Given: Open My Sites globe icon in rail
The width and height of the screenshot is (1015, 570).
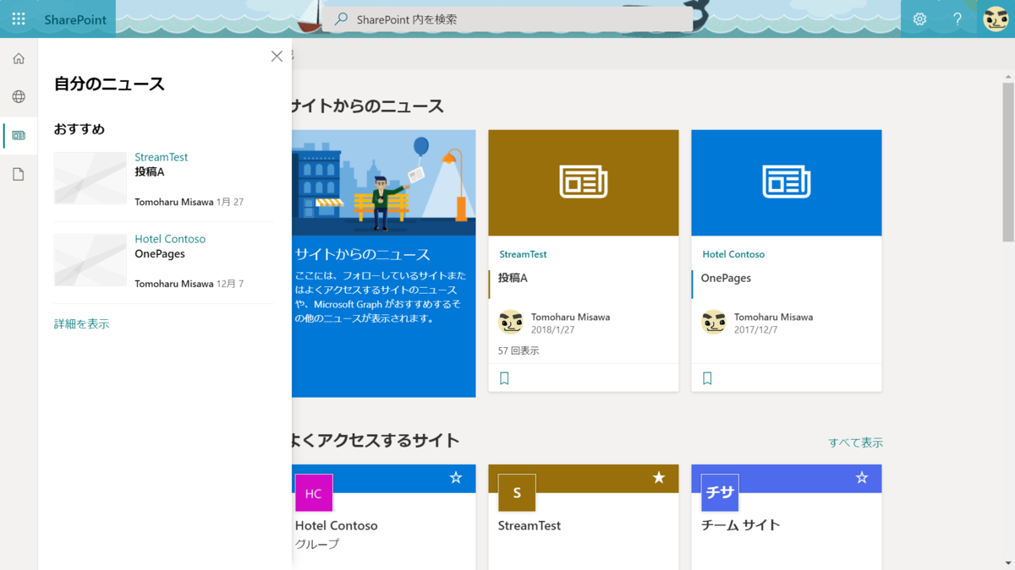Looking at the screenshot, I should pyautogui.click(x=19, y=97).
